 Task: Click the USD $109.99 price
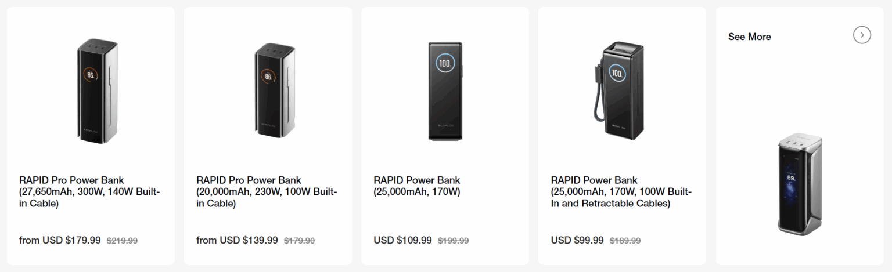click(402, 240)
